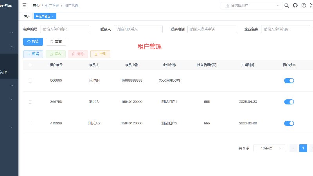Toggle status switch for tenant 000000
The image size is (313, 176).
(x=289, y=81)
